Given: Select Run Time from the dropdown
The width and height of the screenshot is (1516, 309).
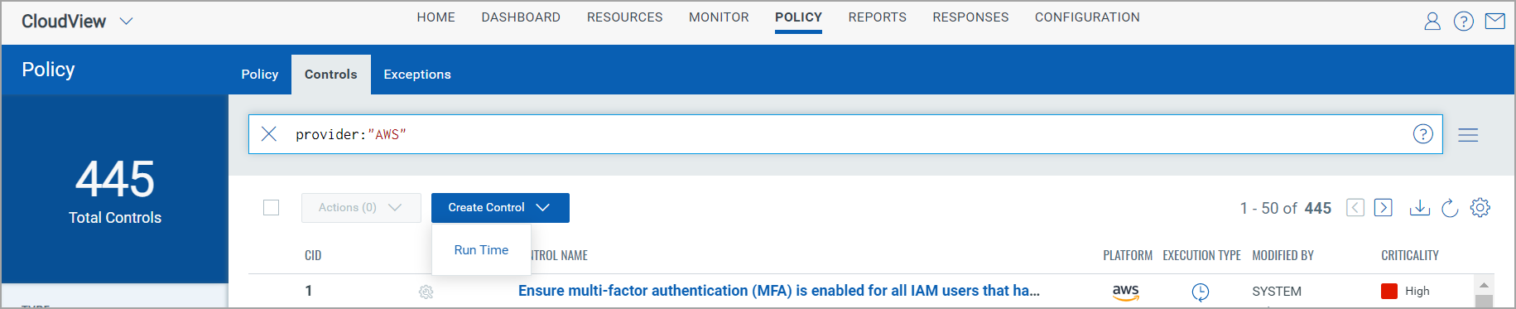Looking at the screenshot, I should click(481, 250).
